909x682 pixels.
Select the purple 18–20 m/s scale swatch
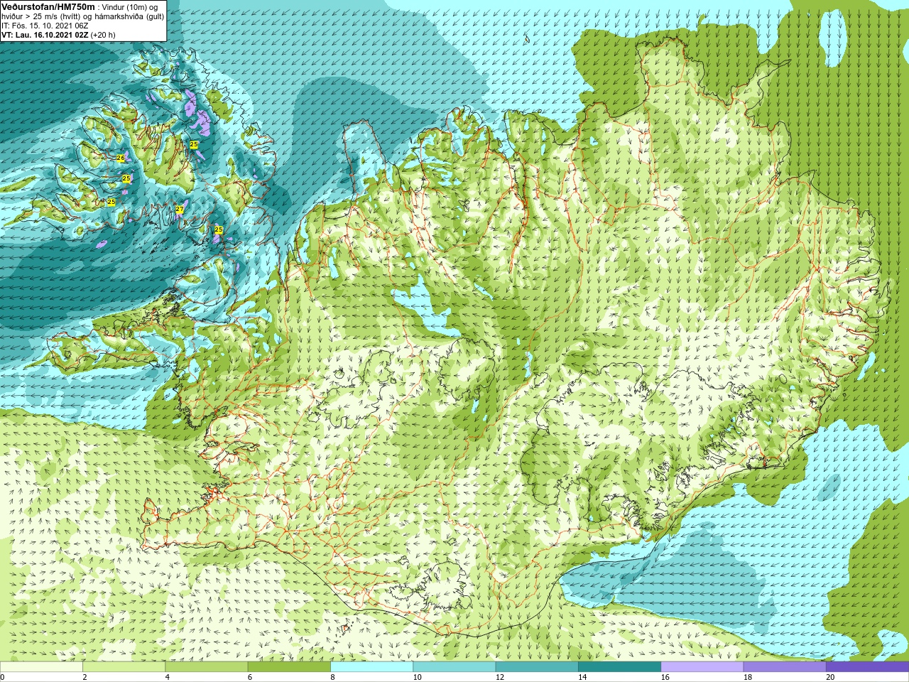pyautogui.click(x=785, y=667)
